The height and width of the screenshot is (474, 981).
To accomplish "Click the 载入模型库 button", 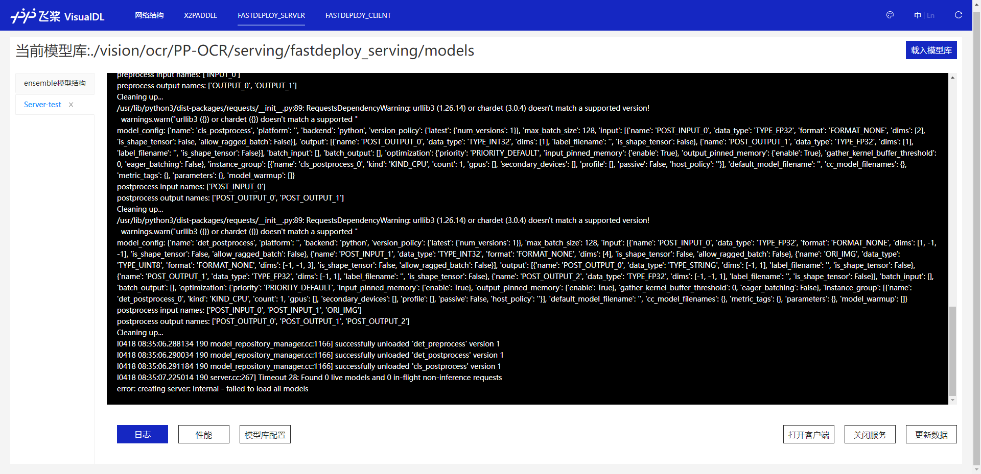I will (x=931, y=50).
